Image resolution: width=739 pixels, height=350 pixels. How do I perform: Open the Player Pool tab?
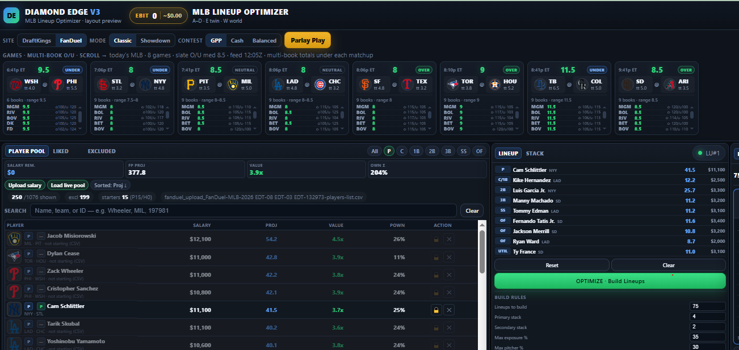coord(27,151)
